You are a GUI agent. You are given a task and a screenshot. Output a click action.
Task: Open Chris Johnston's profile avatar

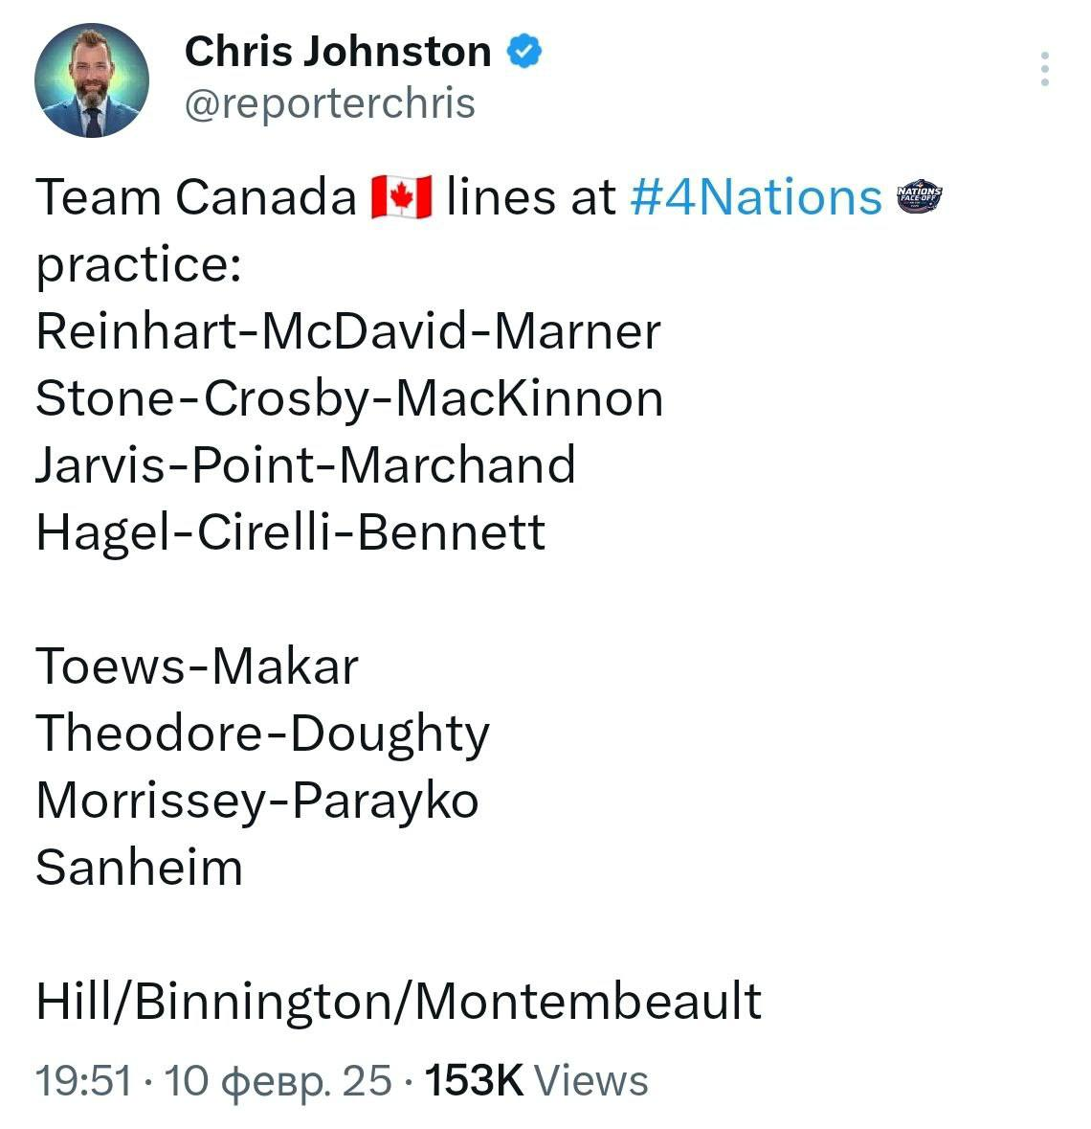pos(92,80)
